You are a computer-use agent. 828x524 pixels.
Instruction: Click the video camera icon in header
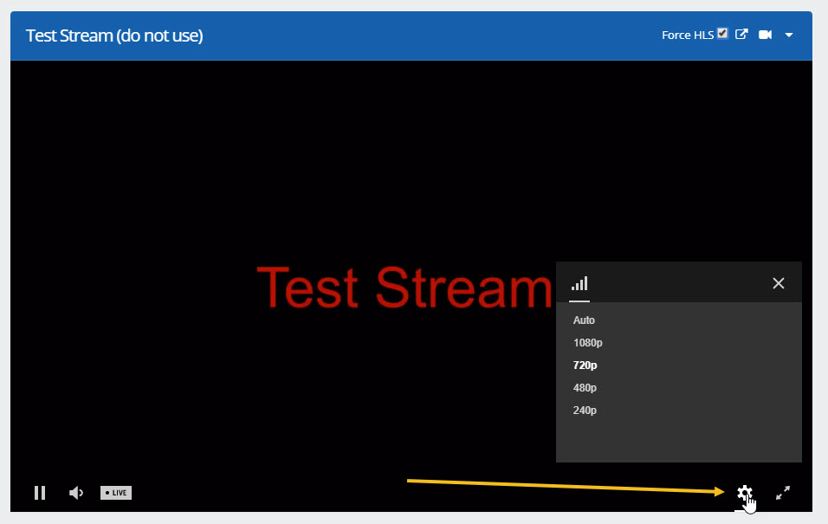pyautogui.click(x=765, y=35)
